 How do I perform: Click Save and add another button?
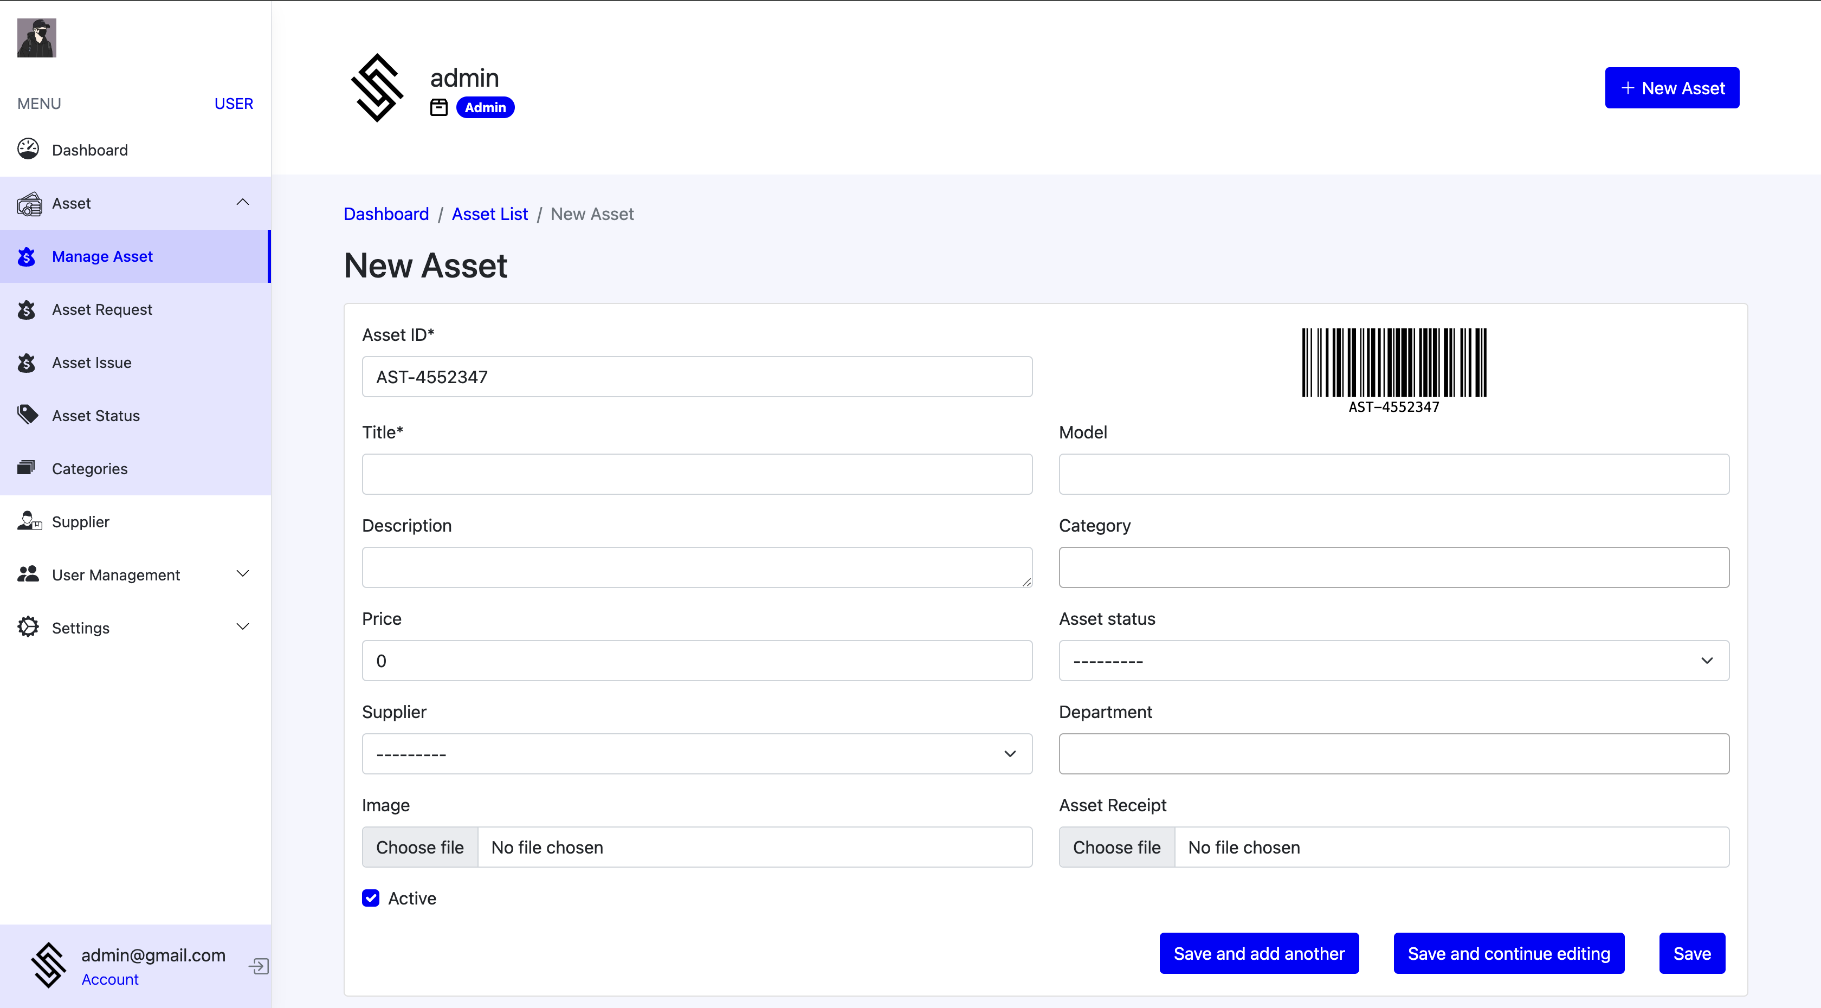1258,954
